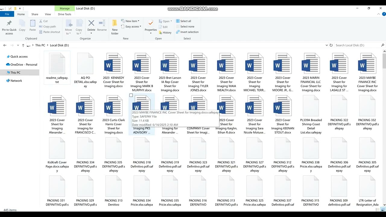Click the Paste ribbon icon
Viewport: 386px width, 217px height.
pyautogui.click(x=33, y=26)
